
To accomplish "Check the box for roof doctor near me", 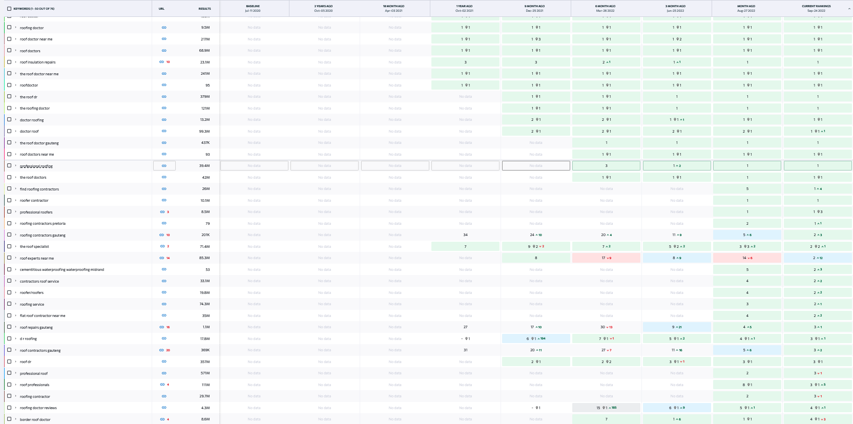I will (9, 39).
